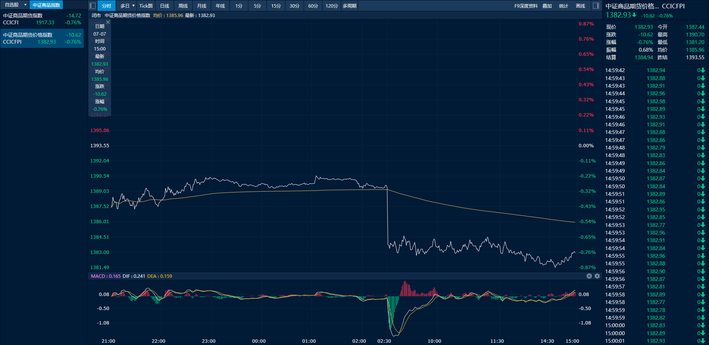Viewport: 709px width, 345px height.
Task: Close the floating date info box
Action: point(108,22)
